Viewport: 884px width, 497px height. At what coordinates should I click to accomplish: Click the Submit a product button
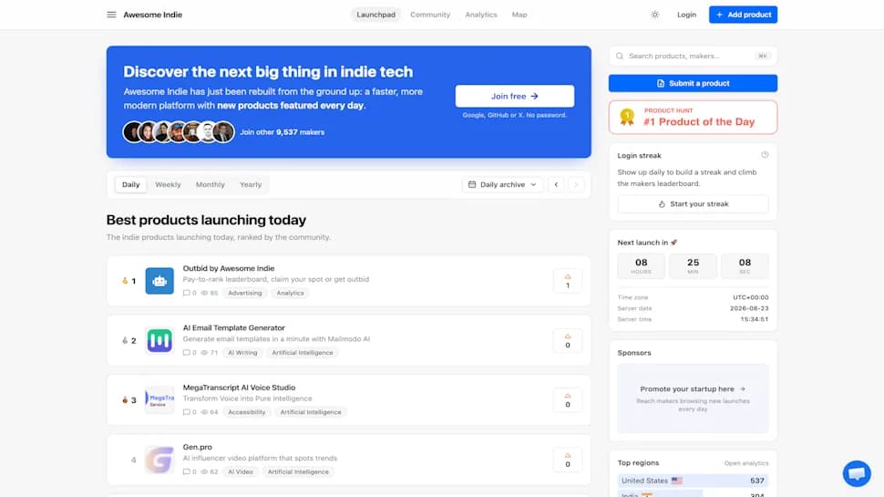(693, 84)
